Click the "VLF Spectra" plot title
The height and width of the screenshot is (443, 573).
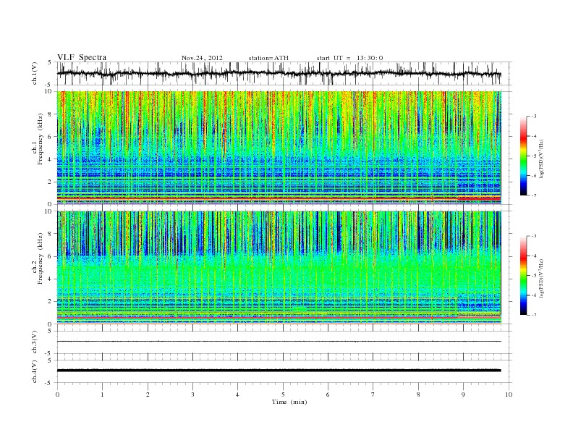[x=82, y=57]
